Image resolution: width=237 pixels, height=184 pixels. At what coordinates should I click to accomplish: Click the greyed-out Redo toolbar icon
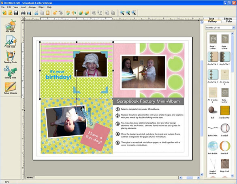coord(61,13)
